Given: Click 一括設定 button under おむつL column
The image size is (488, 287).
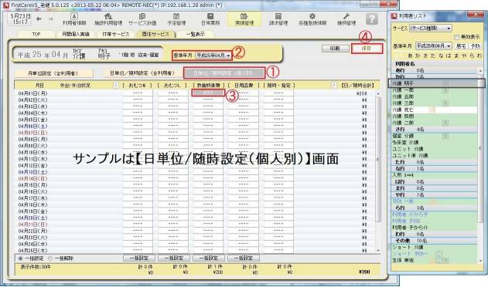Looking at the screenshot, I should click(x=173, y=258).
